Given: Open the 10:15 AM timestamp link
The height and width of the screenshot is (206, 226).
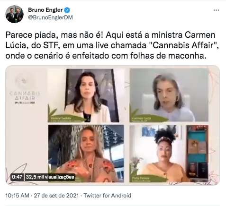Looking at the screenshot, I should pyautogui.click(x=17, y=196).
